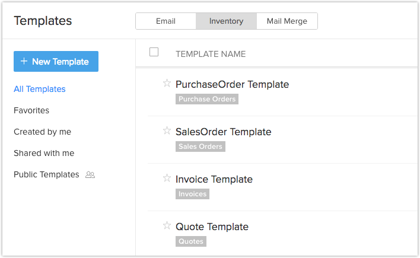This screenshot has height=258, width=420.
Task: Star the PurchaseOrder Template as favorite
Action: coord(167,83)
